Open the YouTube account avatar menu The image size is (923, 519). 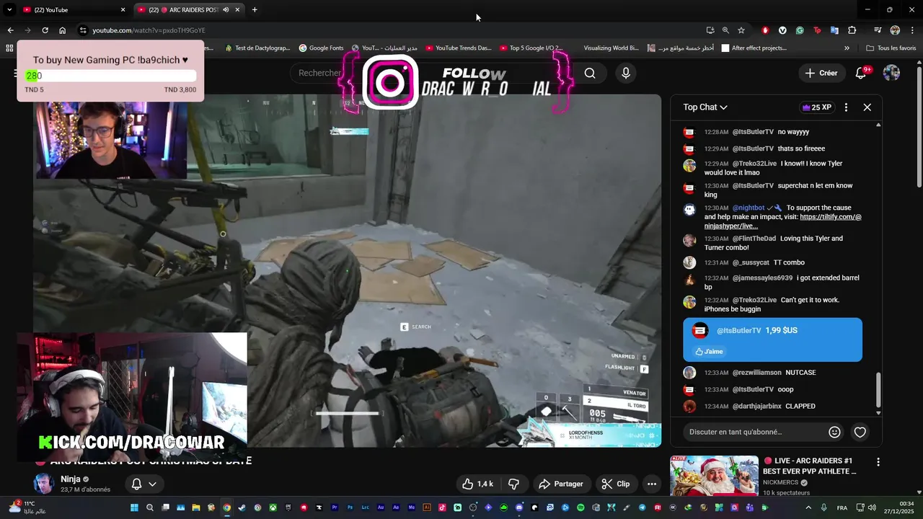pos(891,73)
